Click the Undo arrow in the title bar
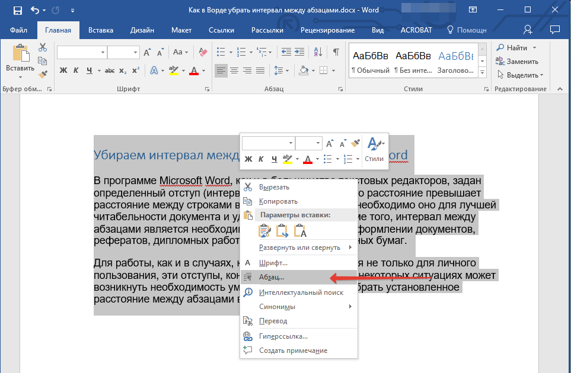Viewport: 571px width, 373px height. (34, 11)
